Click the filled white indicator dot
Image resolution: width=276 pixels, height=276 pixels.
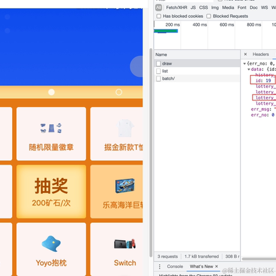[52, 92]
